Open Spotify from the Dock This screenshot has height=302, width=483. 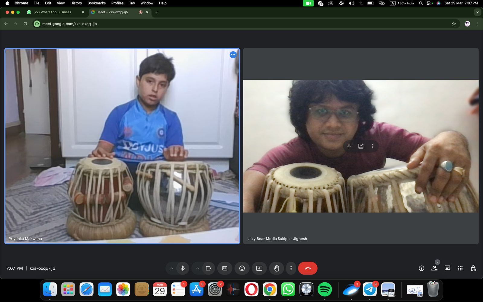[x=325, y=290]
